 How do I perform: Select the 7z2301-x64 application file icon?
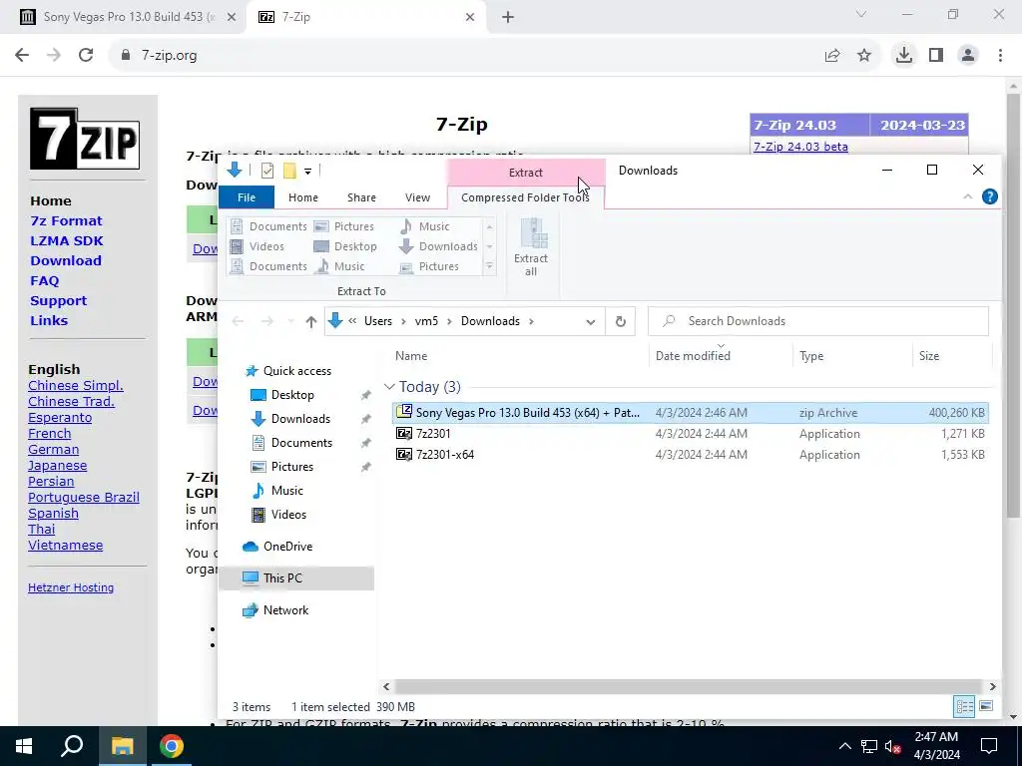[x=404, y=454]
